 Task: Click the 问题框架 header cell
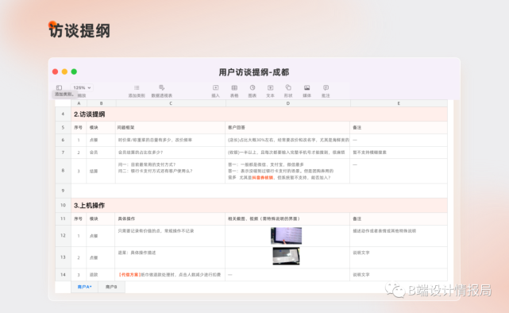(170, 128)
